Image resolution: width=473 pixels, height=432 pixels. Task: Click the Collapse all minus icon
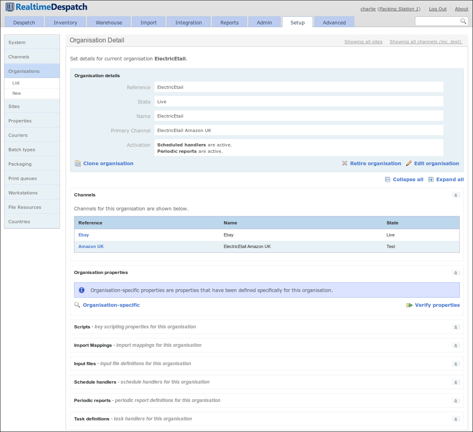[388, 180]
